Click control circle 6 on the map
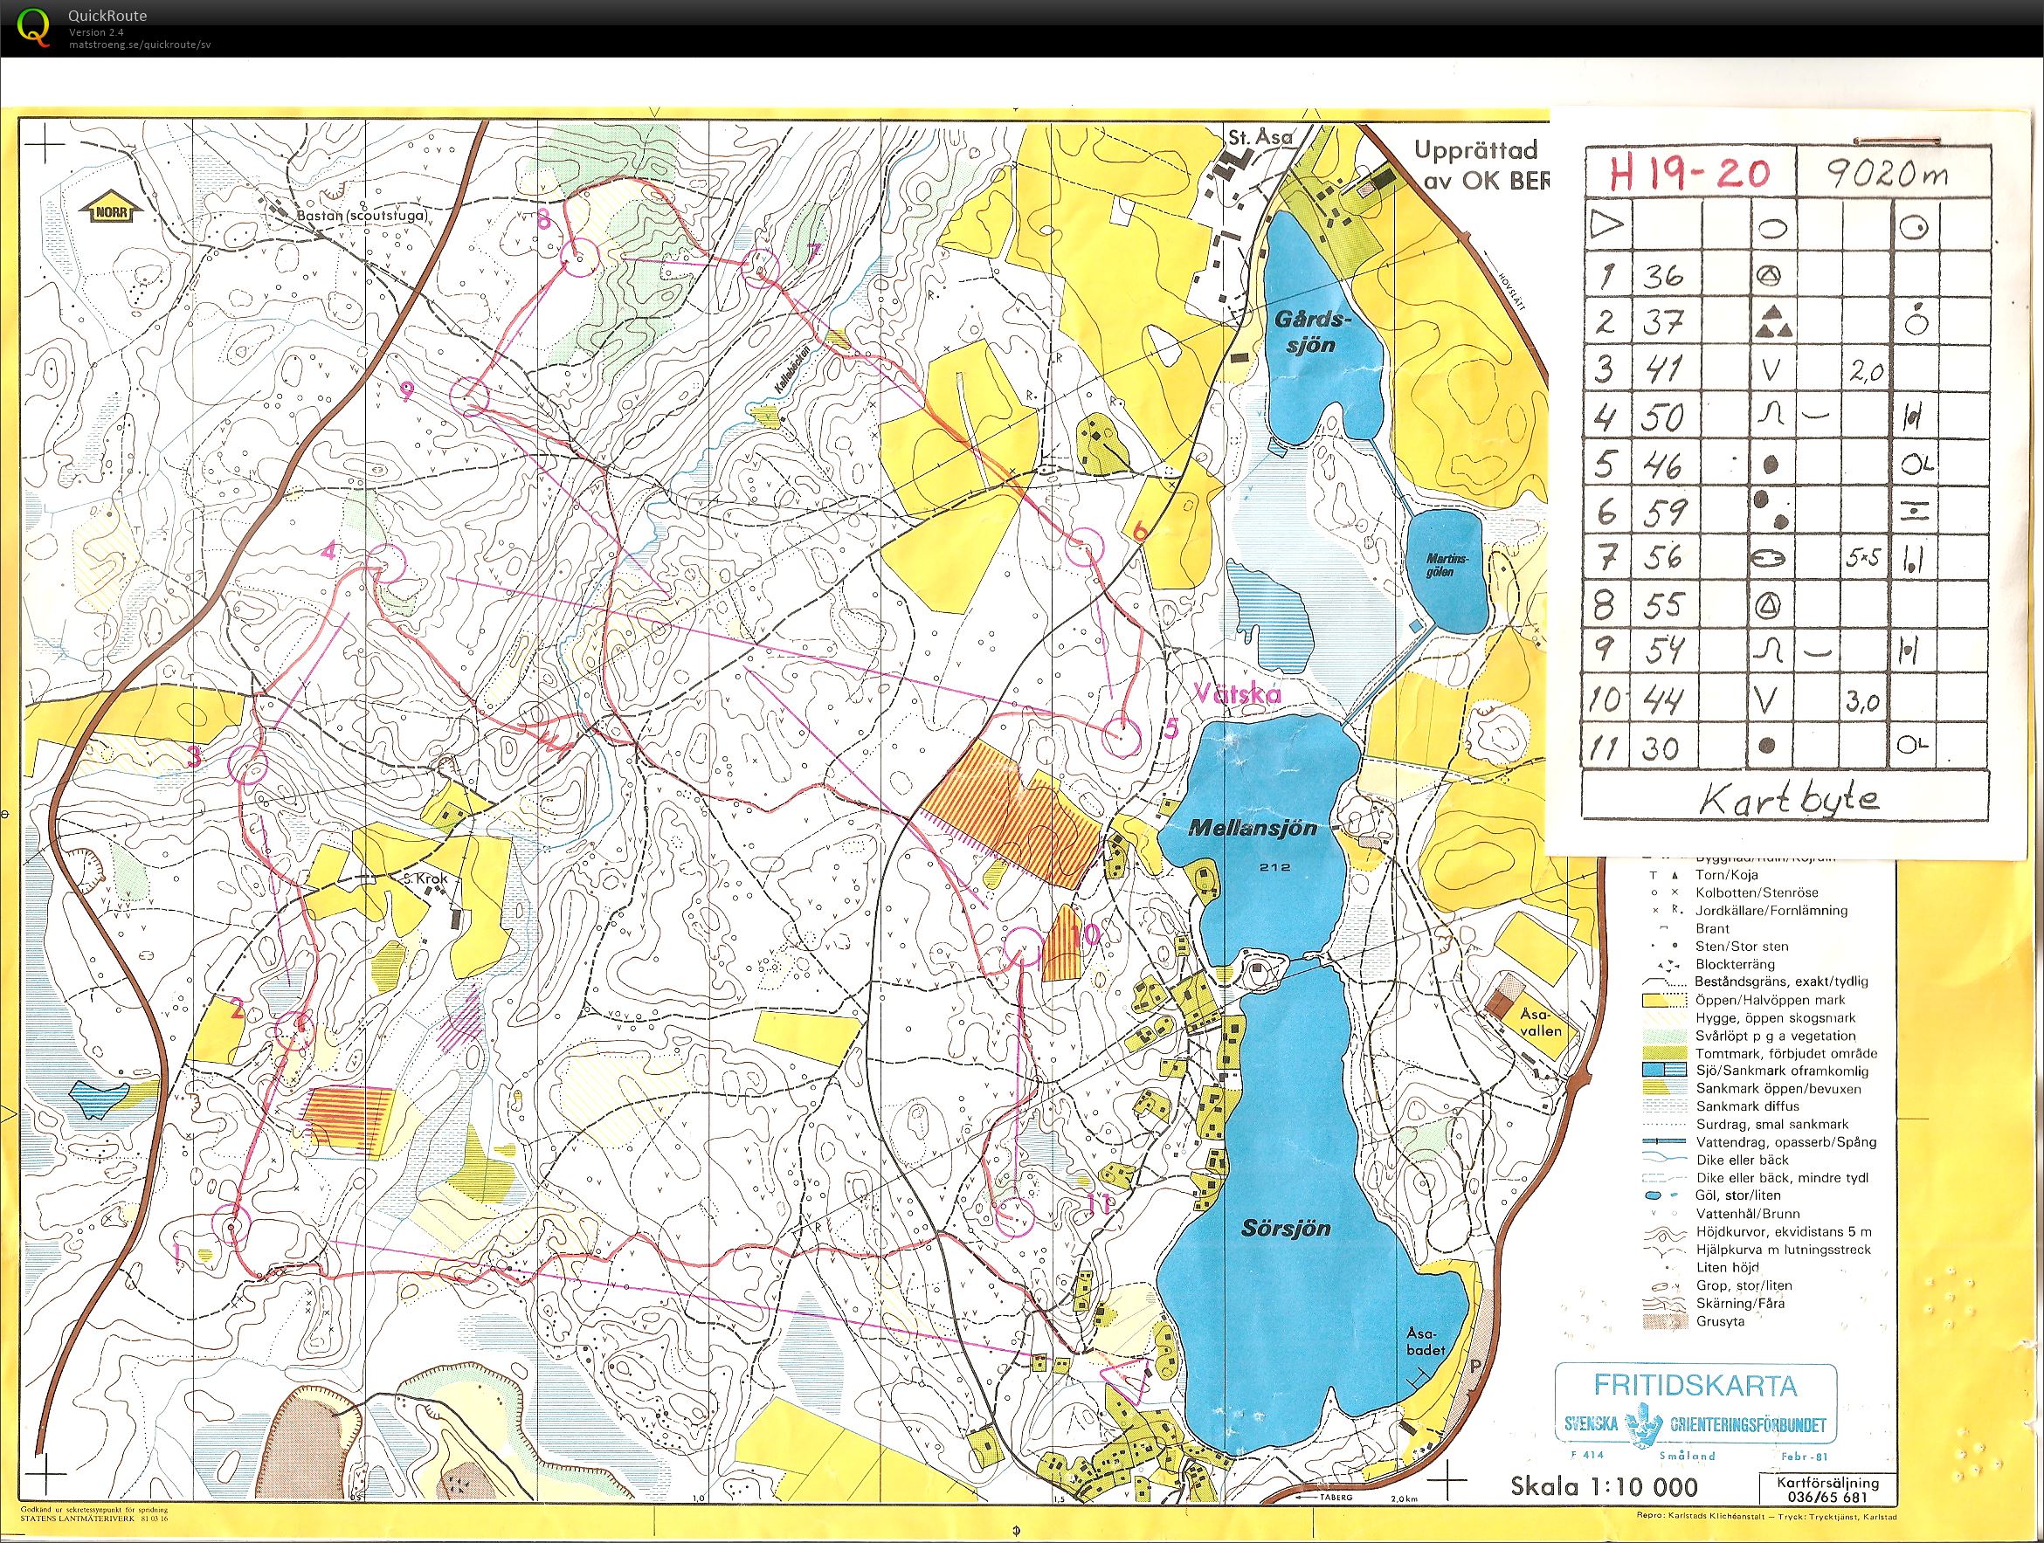The width and height of the screenshot is (2044, 1543). (1086, 546)
